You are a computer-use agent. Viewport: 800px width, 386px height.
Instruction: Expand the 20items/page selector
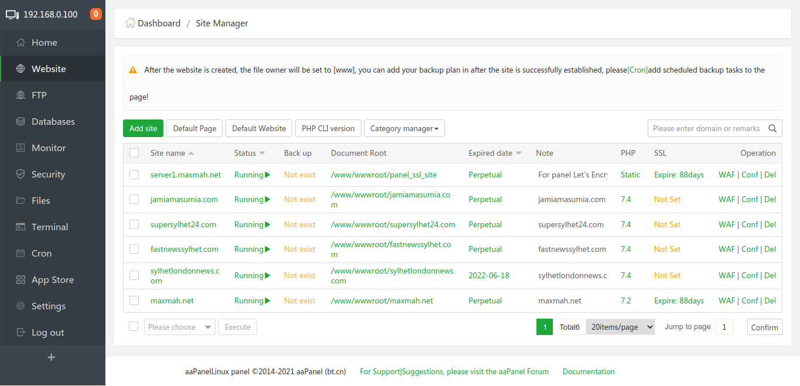click(620, 327)
